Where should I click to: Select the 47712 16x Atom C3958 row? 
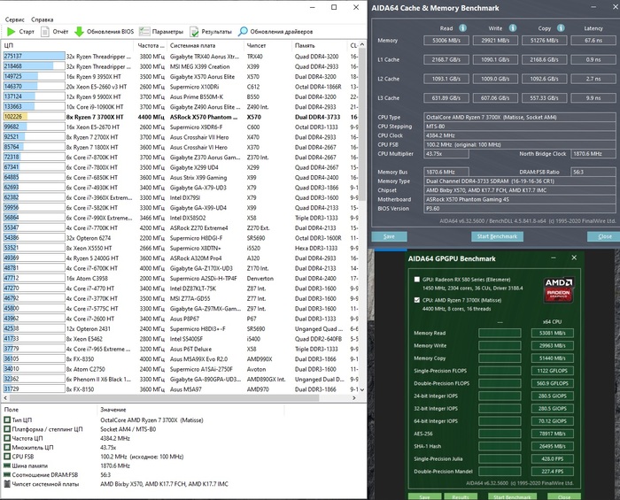click(x=181, y=278)
